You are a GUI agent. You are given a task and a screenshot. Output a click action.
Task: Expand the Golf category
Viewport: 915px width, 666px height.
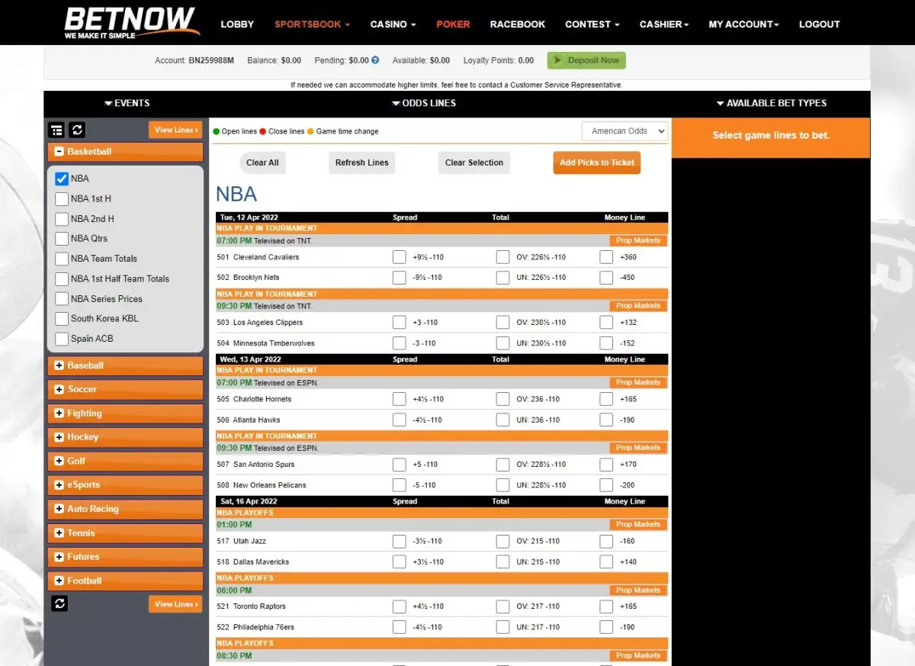59,461
